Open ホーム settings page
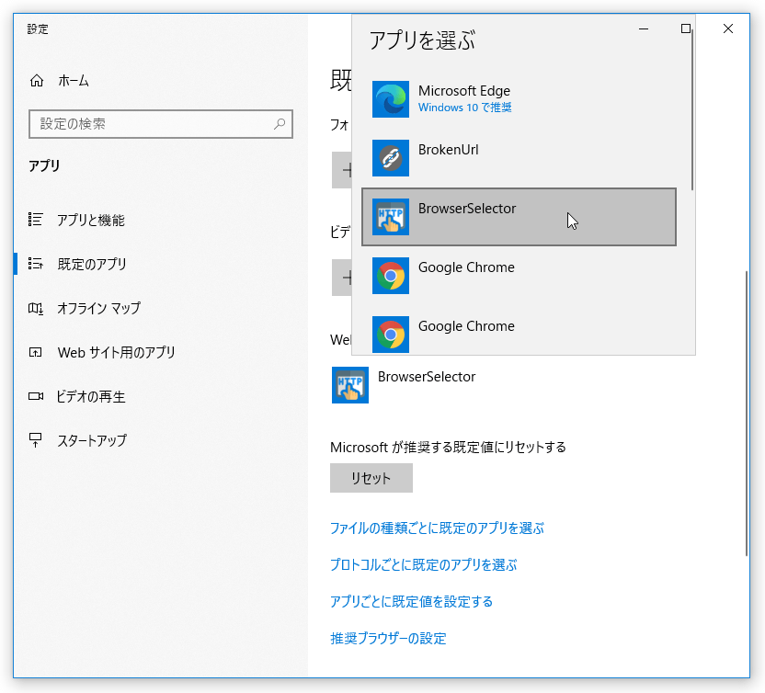The height and width of the screenshot is (693, 765). coord(74,81)
